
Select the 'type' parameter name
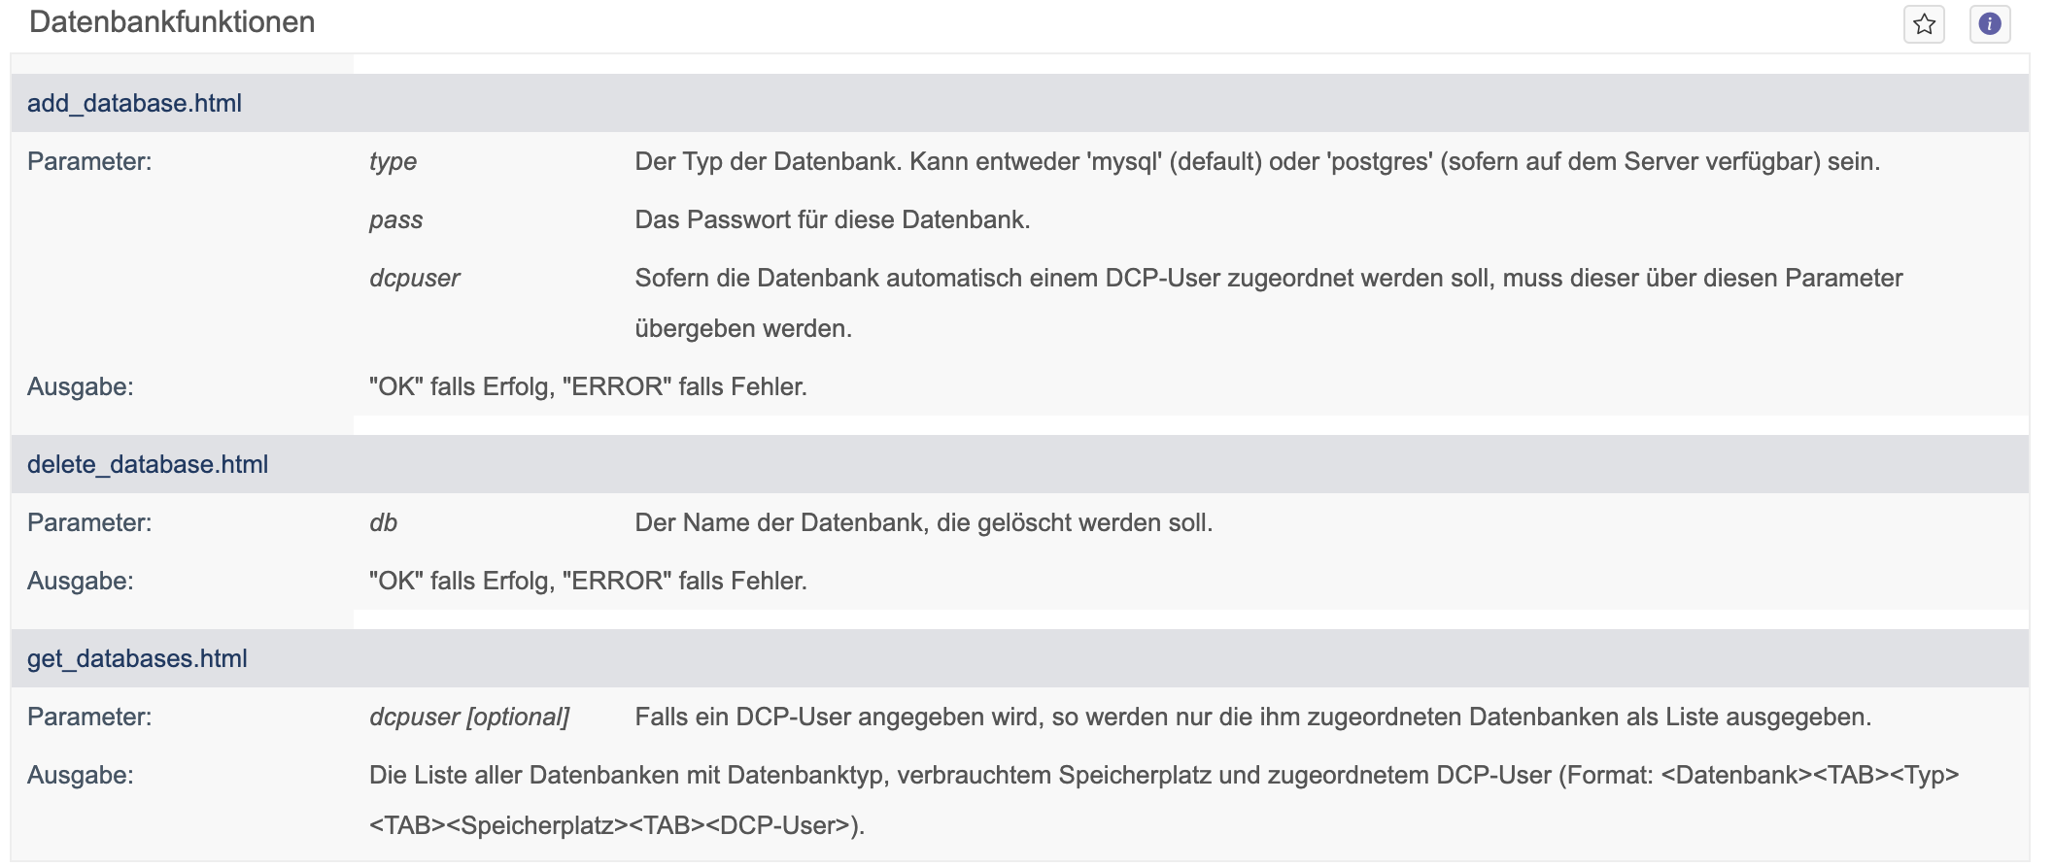tap(393, 161)
